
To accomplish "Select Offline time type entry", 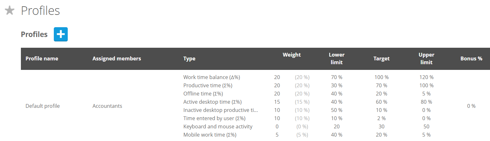I will 203,94.
